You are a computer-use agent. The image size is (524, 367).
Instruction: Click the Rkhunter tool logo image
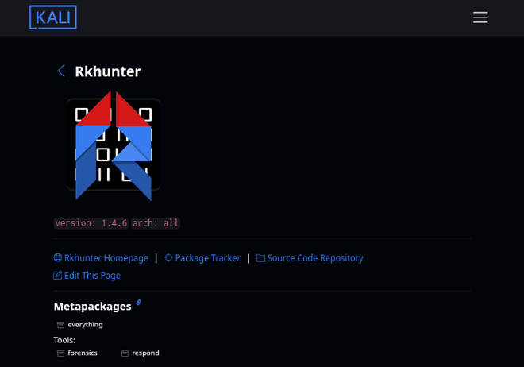click(114, 145)
